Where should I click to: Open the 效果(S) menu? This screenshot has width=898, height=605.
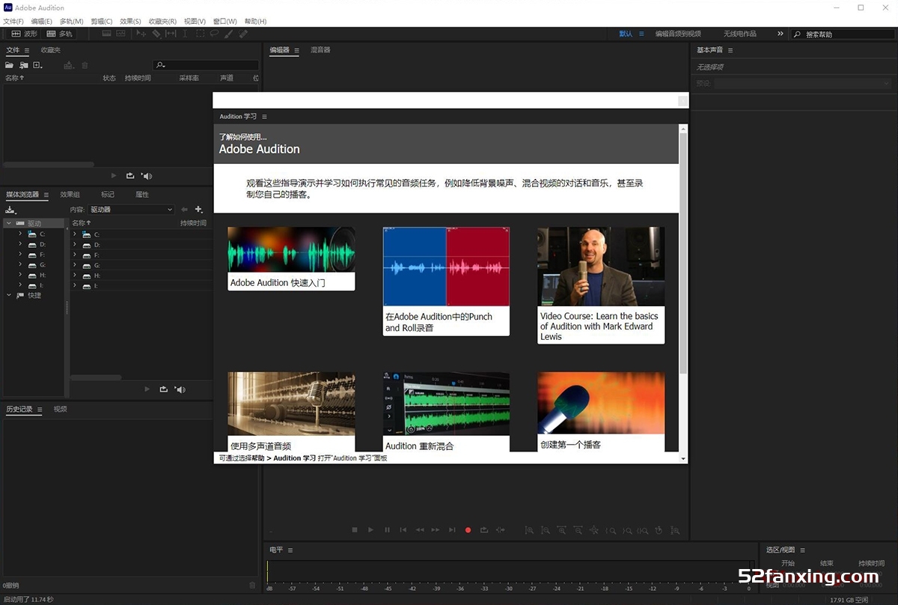pos(130,21)
